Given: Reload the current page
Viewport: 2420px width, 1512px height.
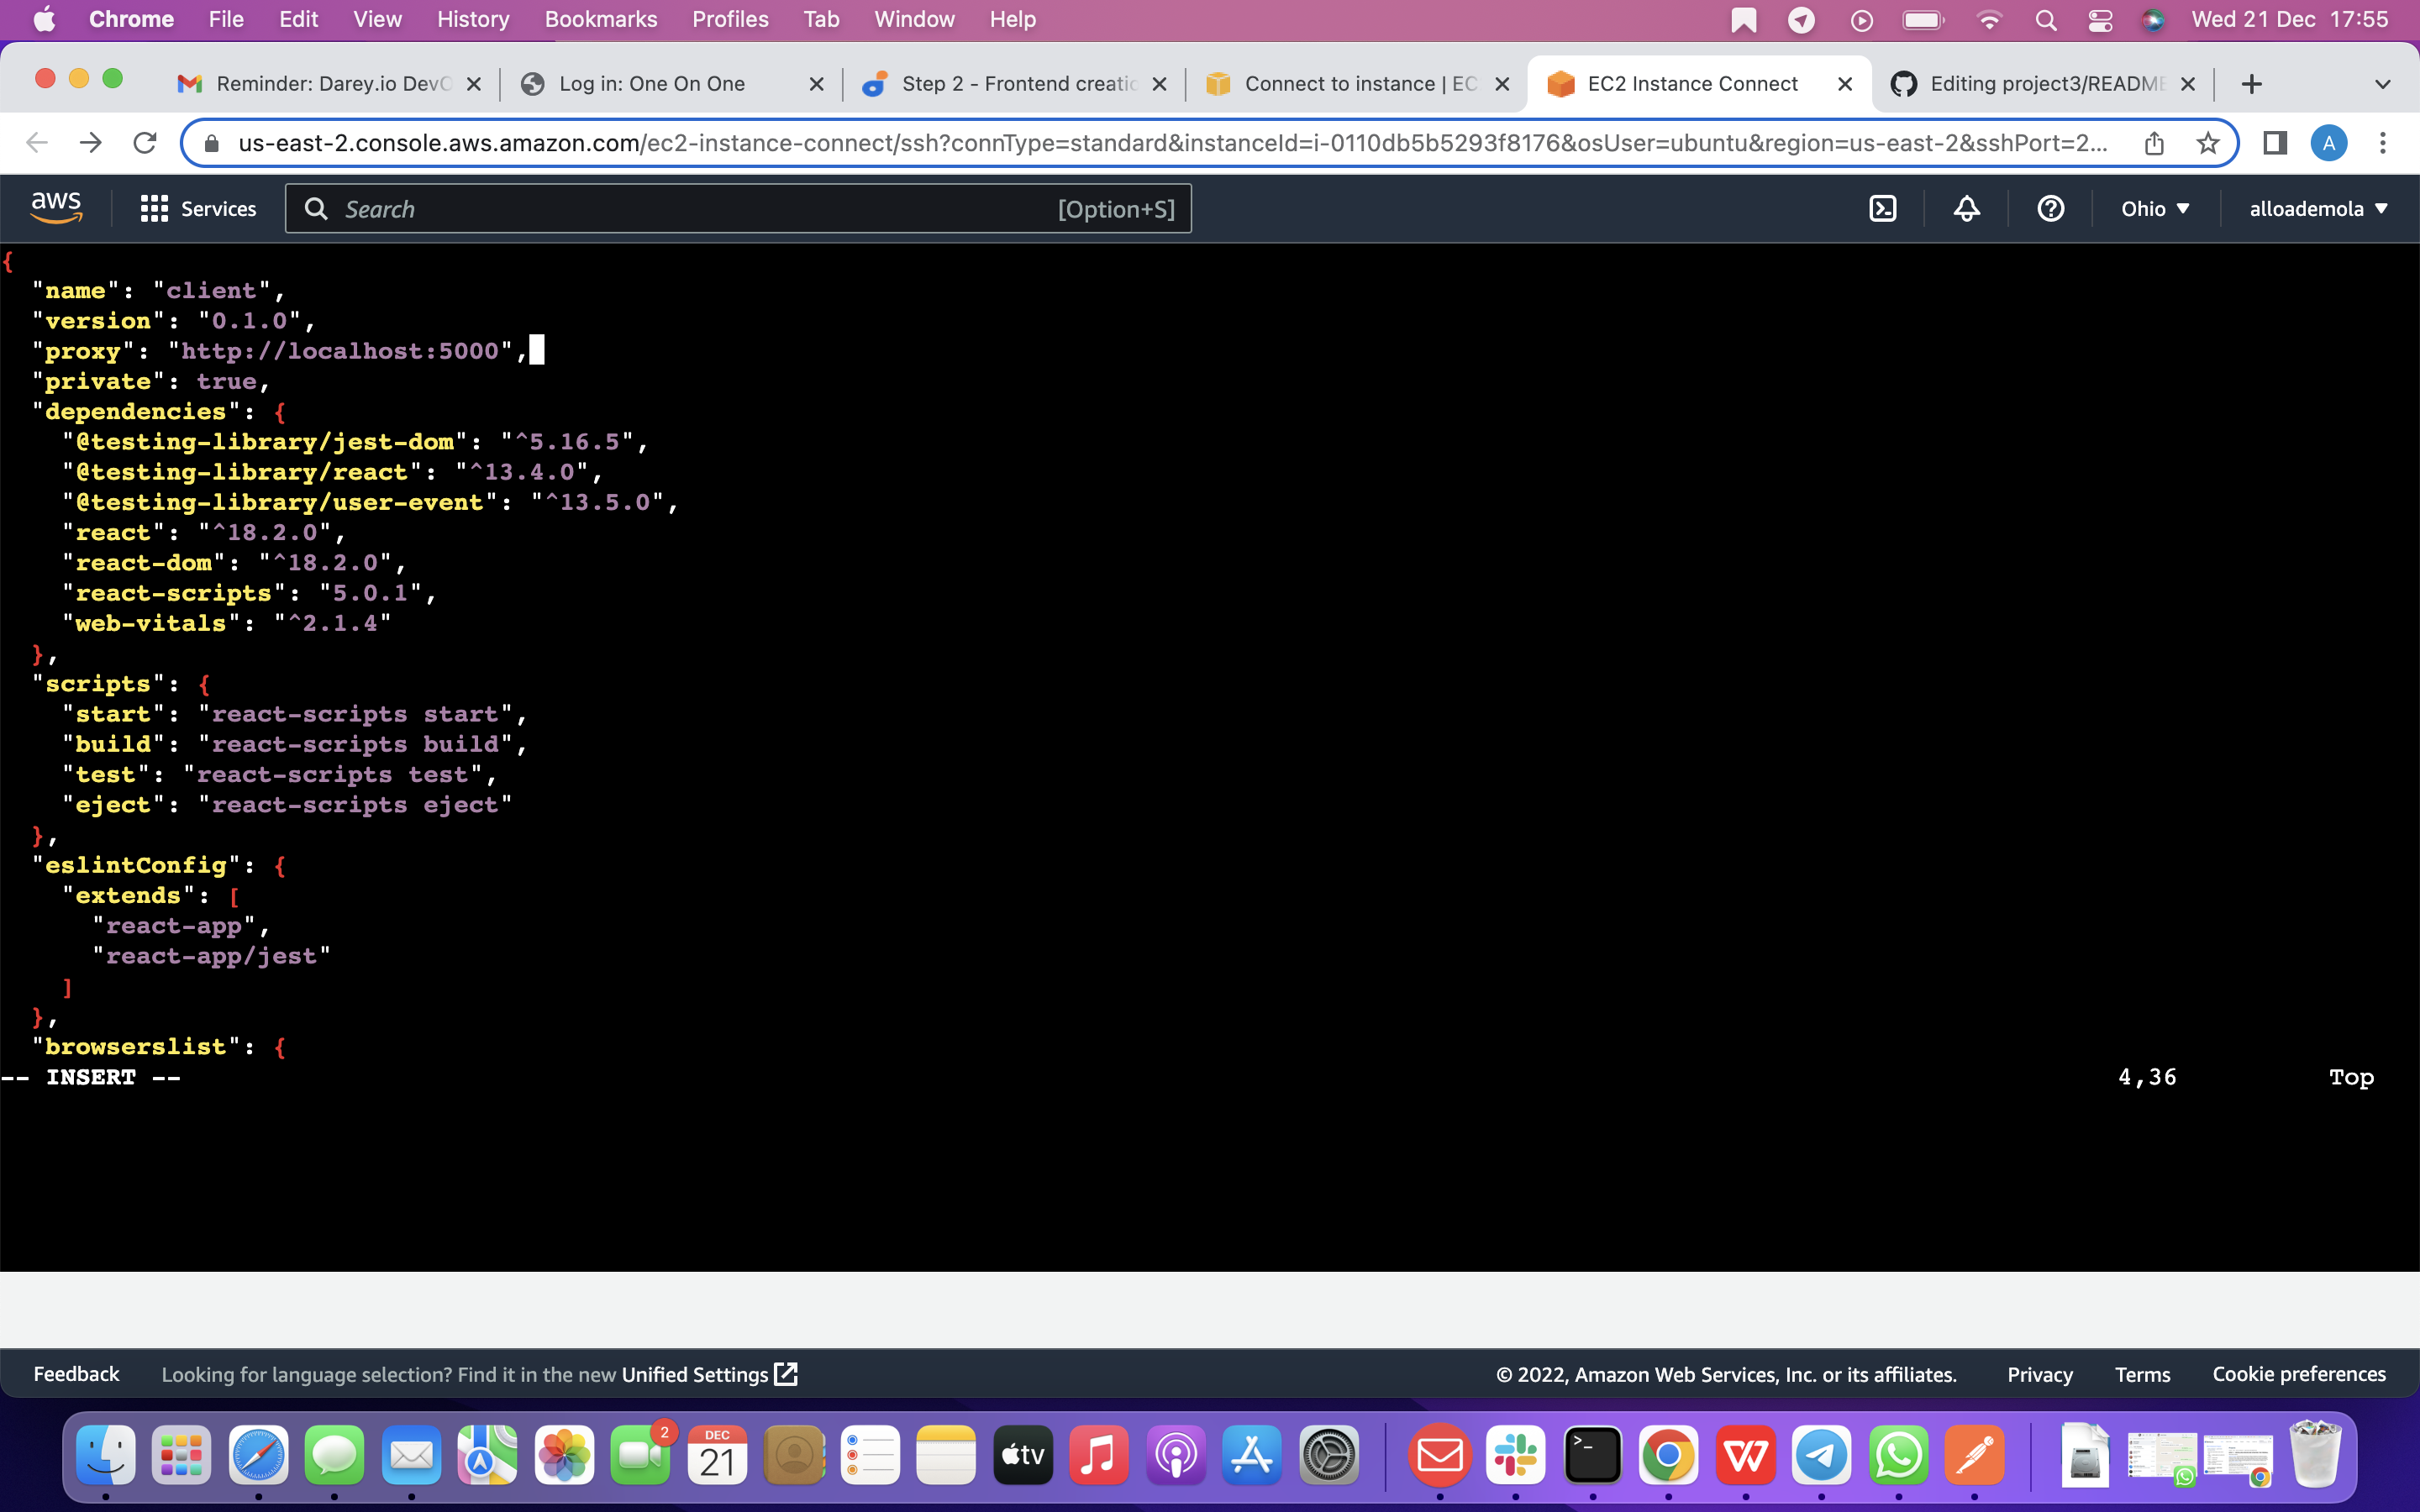Looking at the screenshot, I should coord(144,142).
